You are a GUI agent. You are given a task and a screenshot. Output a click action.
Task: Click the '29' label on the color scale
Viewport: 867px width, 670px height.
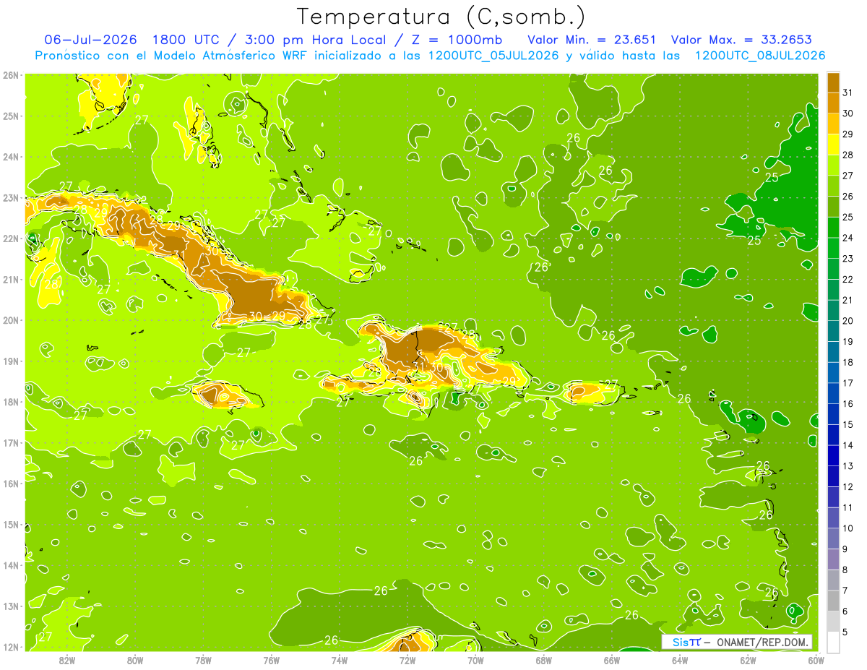coord(847,134)
